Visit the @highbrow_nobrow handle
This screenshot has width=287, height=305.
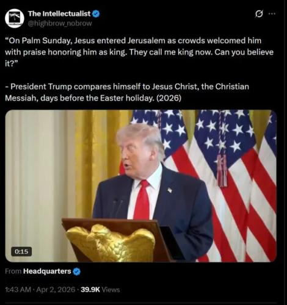click(60, 23)
